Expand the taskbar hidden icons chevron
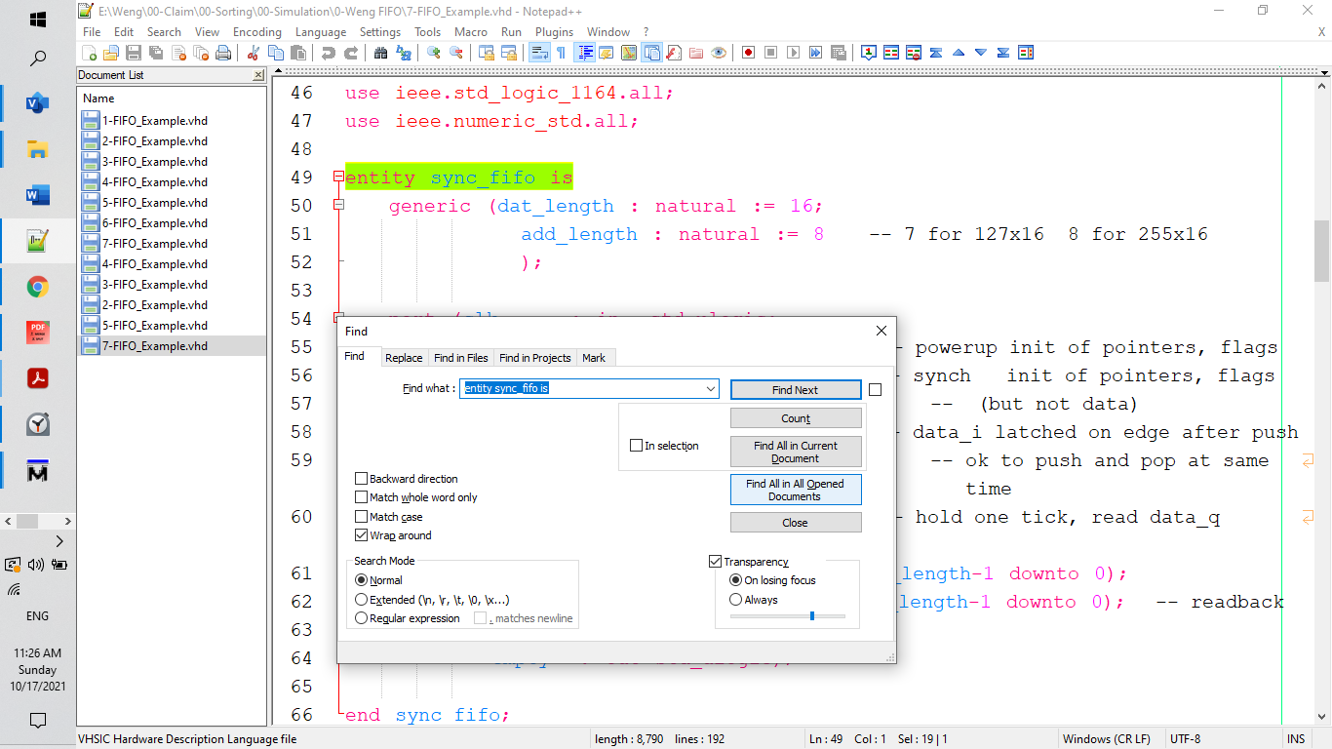1332x749 pixels. [59, 541]
